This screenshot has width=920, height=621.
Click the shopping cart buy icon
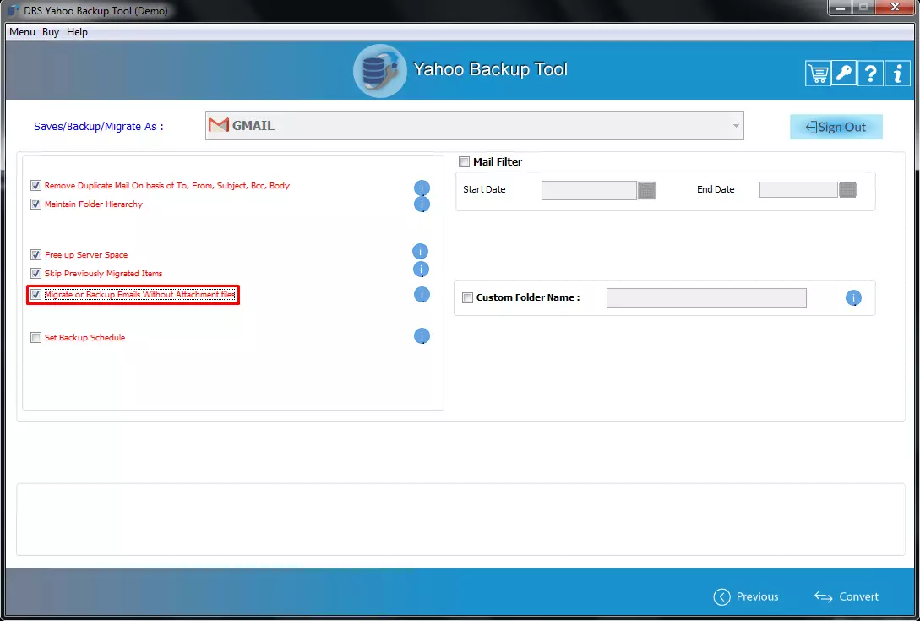[818, 74]
